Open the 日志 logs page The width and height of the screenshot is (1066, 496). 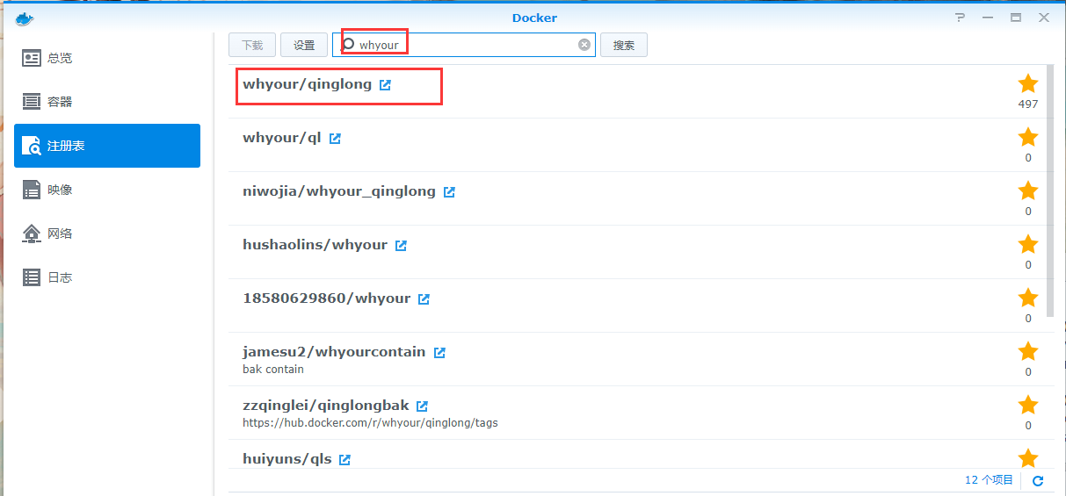tap(107, 277)
